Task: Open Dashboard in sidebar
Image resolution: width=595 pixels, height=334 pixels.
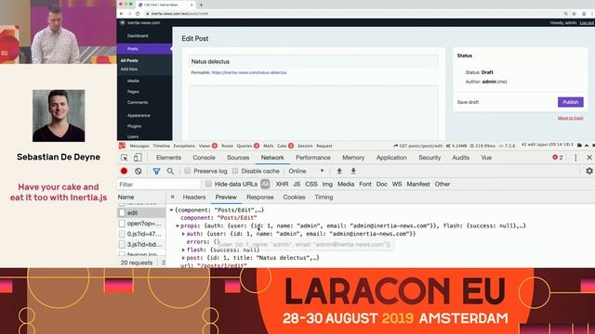Action: (138, 35)
